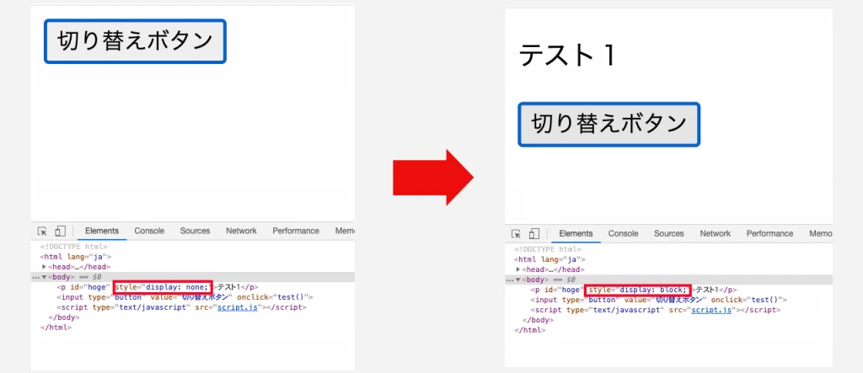863x373 pixels.
Task: Click onclick="test()" attribute in left DevTools
Action: (x=273, y=297)
